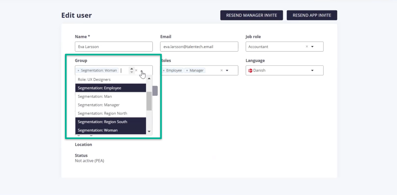Screen dimensions: 397x195
Task: Click the Group list scrollbar down arrow
Action: 149,131
